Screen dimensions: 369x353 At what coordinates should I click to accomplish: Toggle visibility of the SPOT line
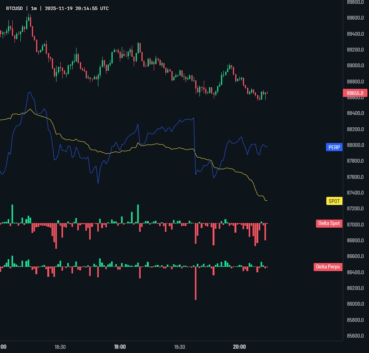[334, 201]
